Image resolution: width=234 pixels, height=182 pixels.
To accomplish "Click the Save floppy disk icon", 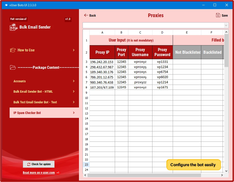I will [x=218, y=15].
